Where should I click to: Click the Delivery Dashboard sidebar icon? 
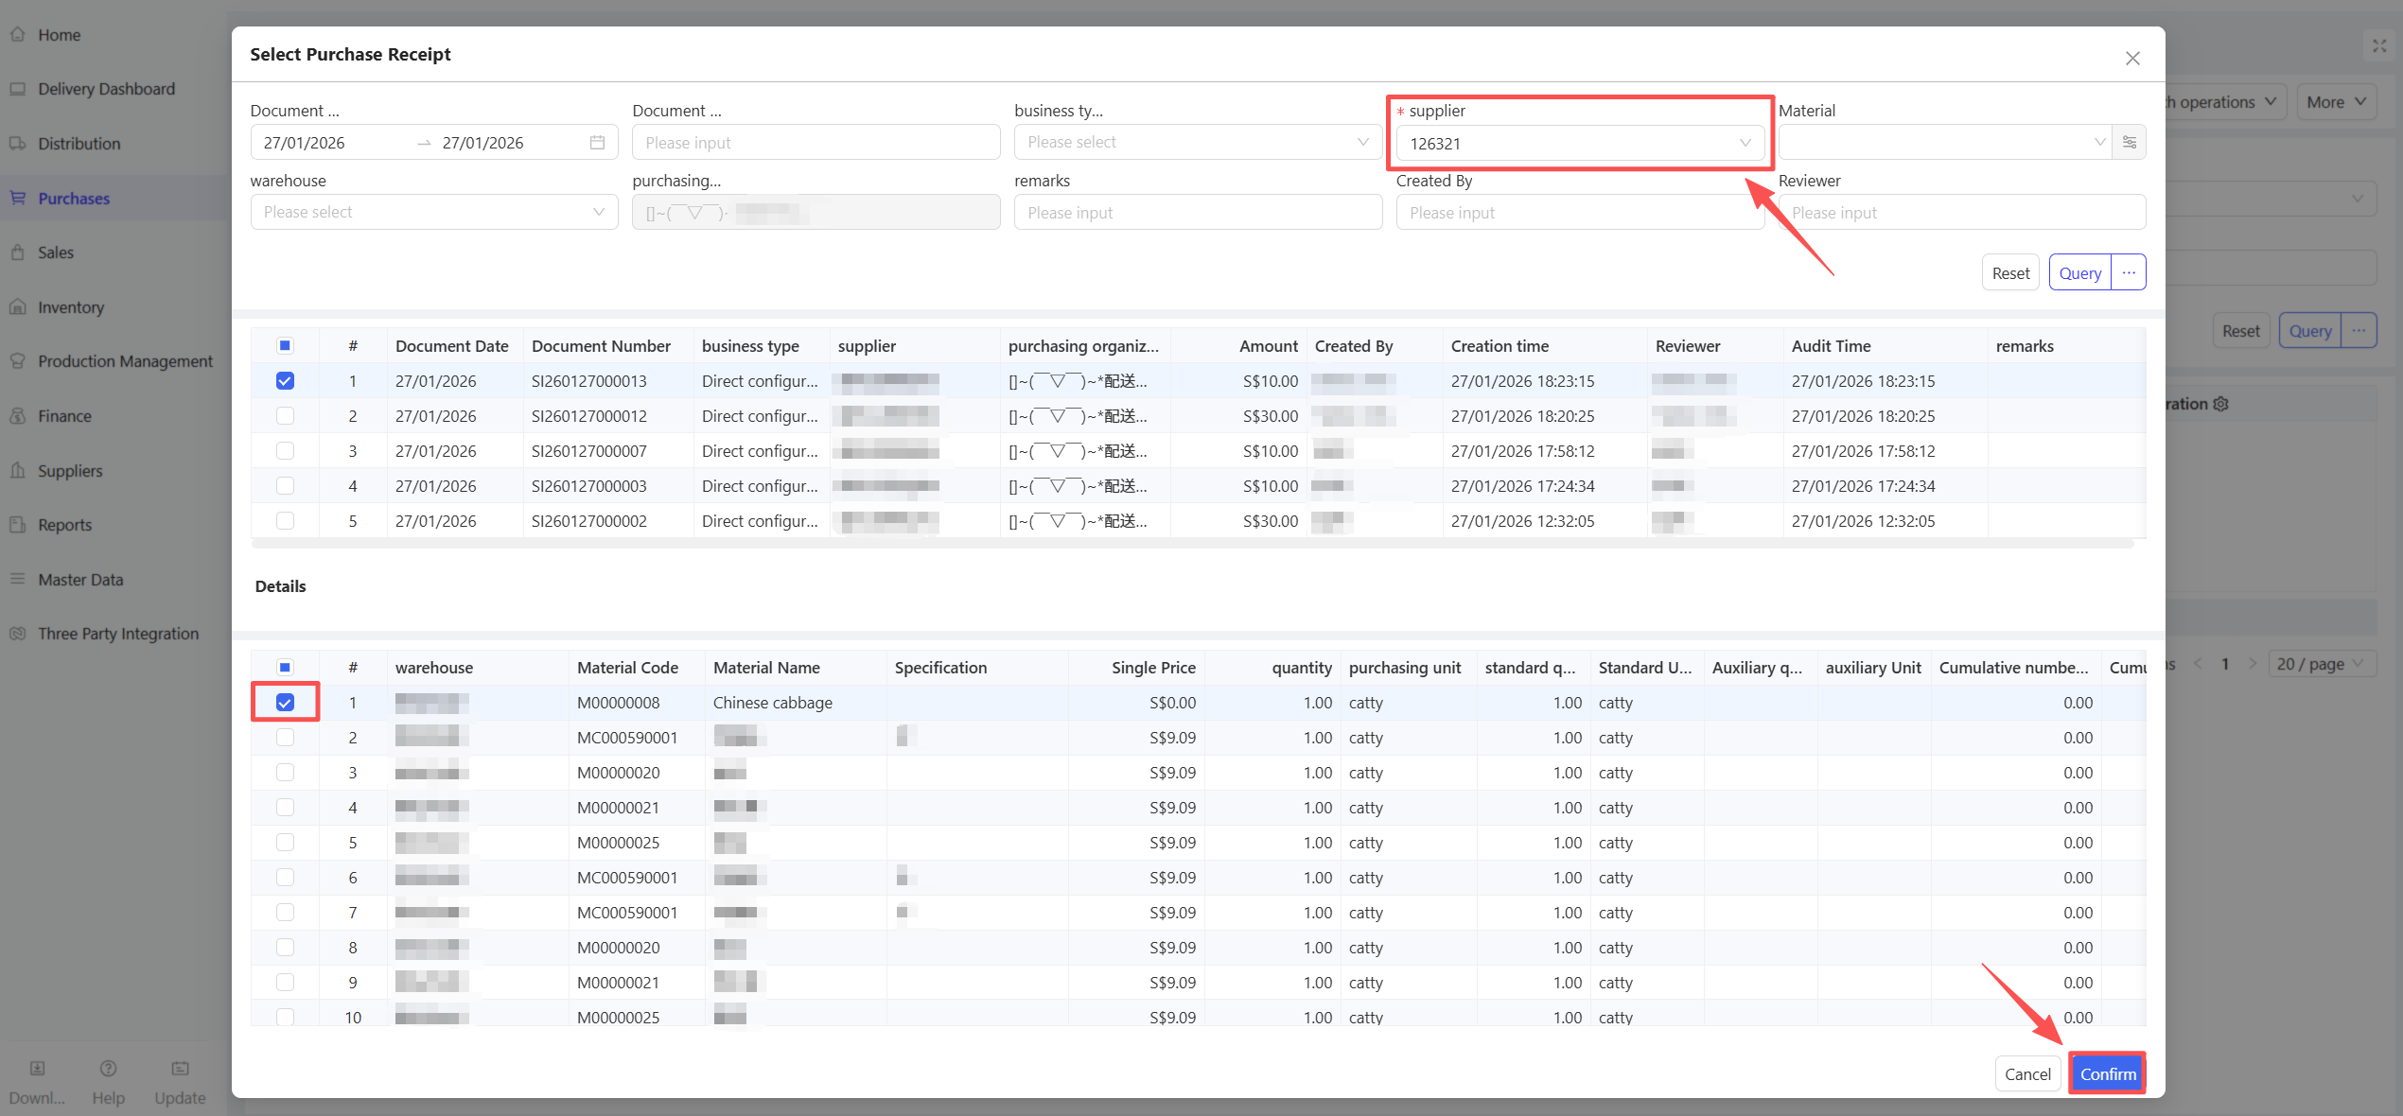point(18,89)
